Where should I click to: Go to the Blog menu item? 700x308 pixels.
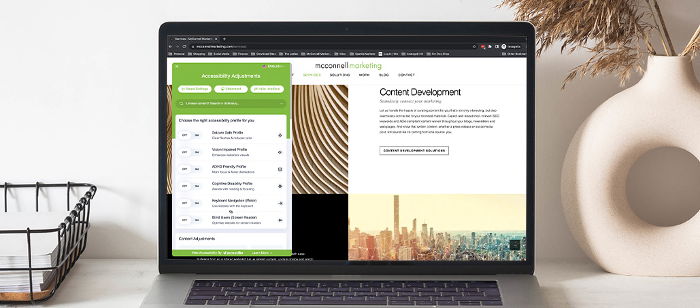pyautogui.click(x=384, y=75)
